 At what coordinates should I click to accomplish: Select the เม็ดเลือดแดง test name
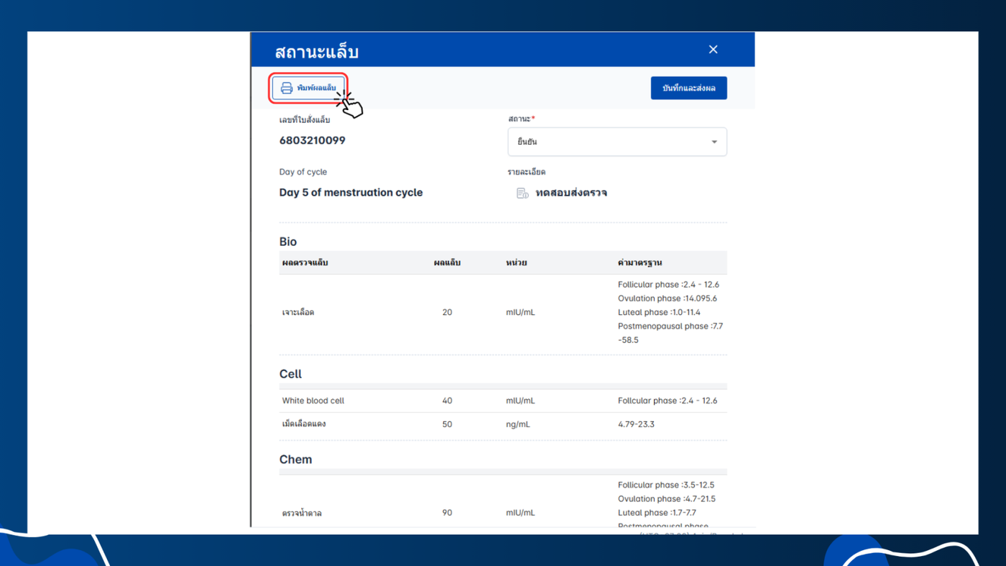click(304, 424)
